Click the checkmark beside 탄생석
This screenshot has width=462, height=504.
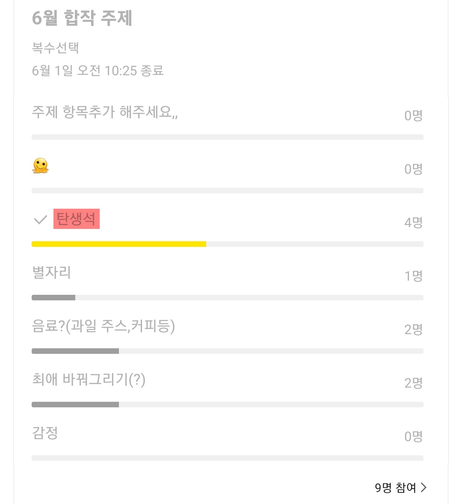[40, 219]
